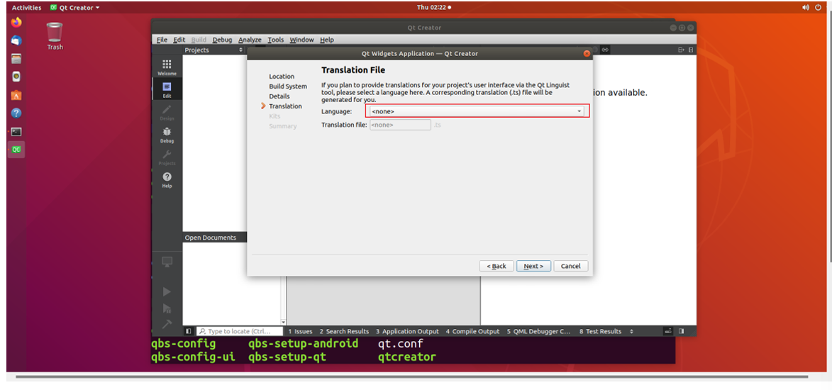
Task: Open 2 Search Results pane
Action: tap(344, 331)
